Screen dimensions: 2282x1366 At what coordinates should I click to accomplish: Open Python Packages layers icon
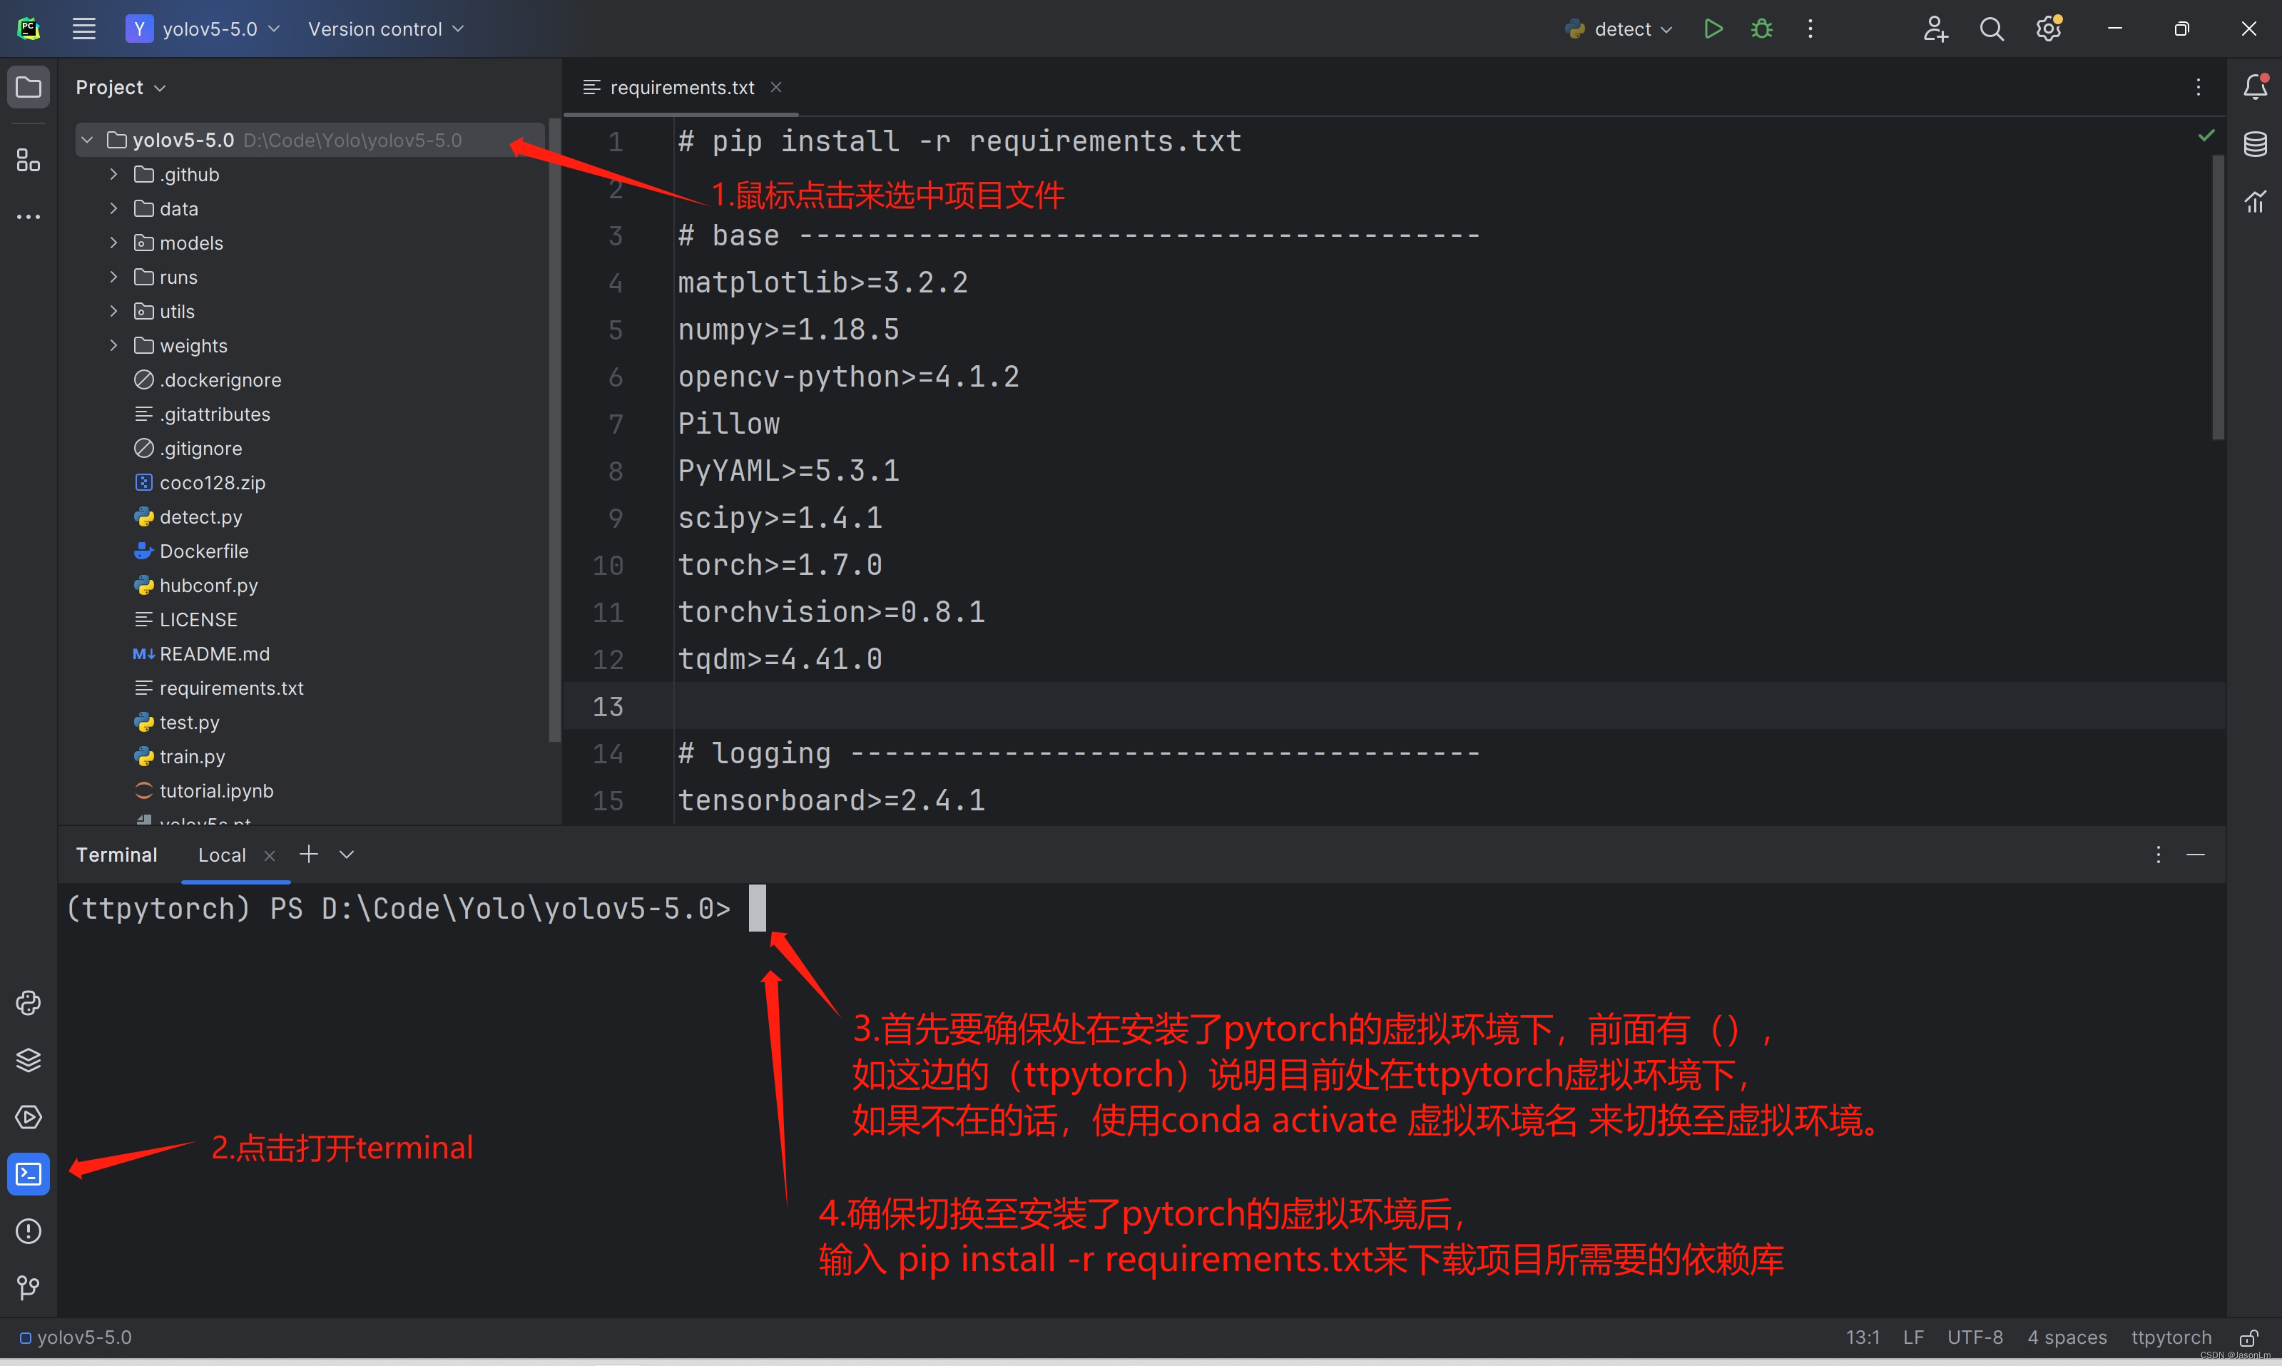click(x=29, y=1059)
